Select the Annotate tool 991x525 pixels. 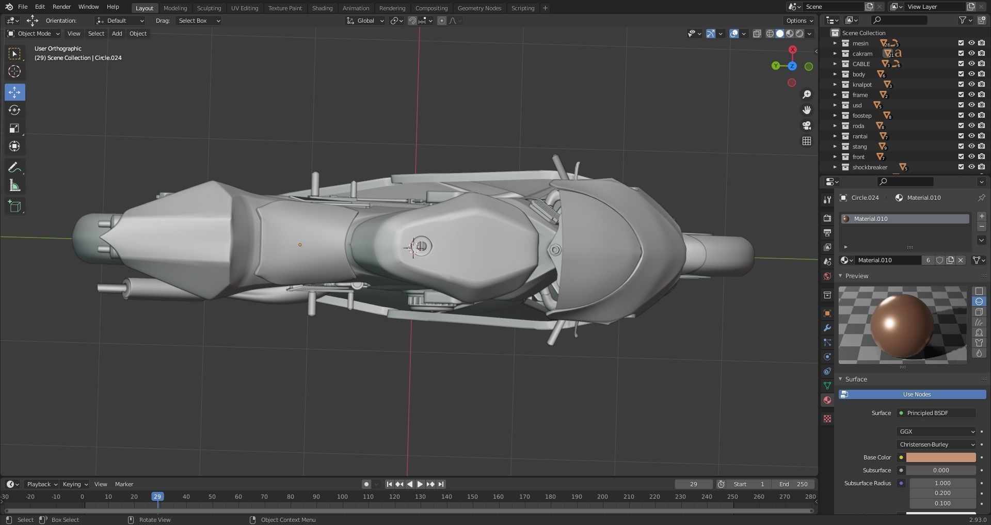(14, 167)
